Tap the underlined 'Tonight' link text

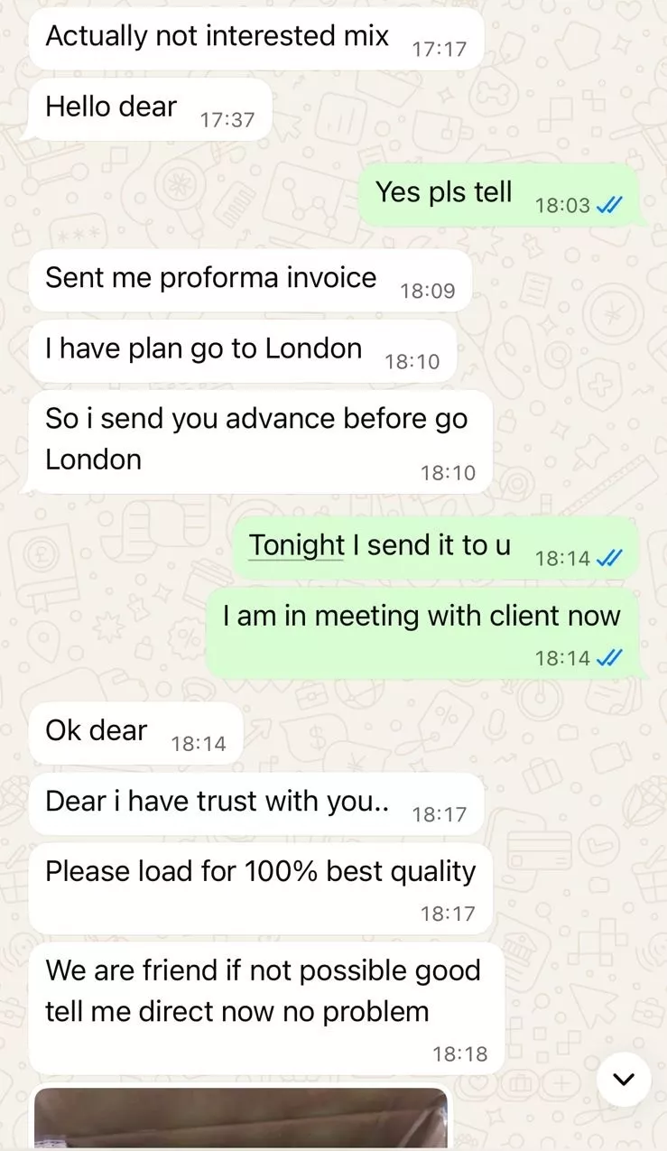coord(296,545)
